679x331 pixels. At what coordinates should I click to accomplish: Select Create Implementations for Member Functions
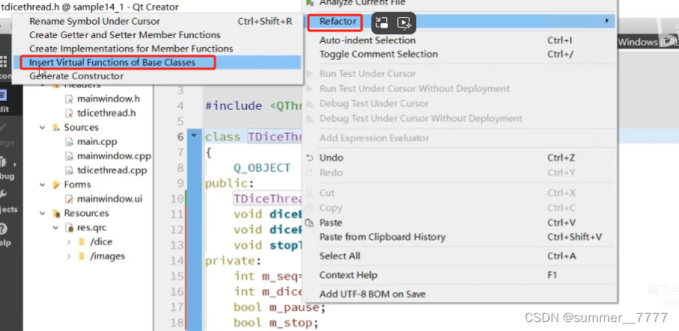tap(156, 49)
